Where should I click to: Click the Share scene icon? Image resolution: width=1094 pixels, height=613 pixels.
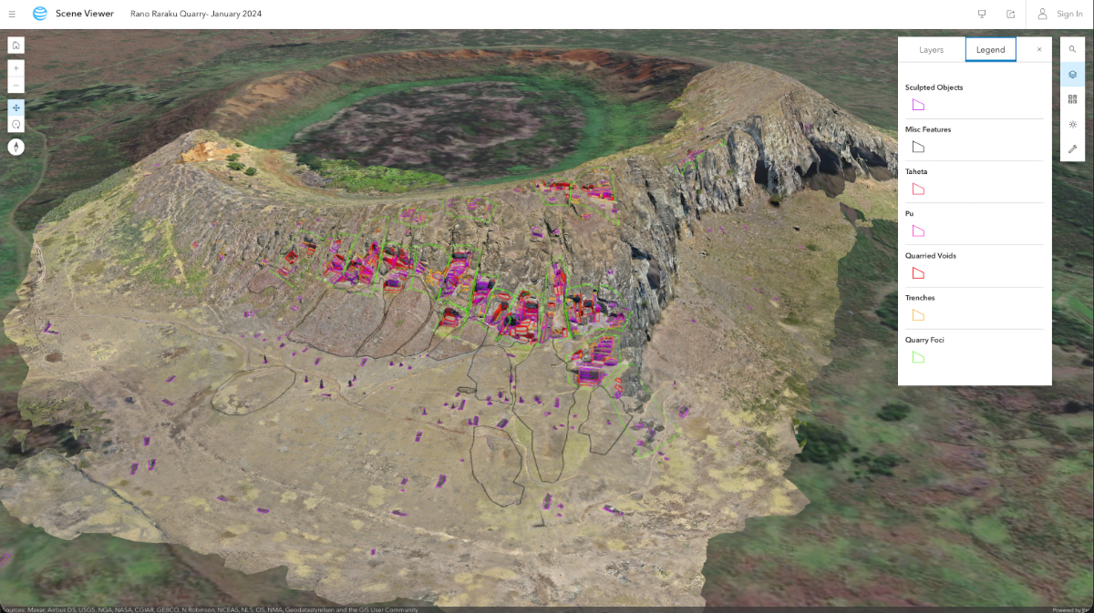point(1010,14)
